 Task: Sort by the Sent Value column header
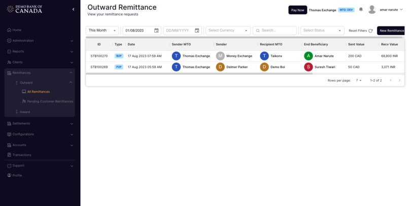[x=356, y=44]
